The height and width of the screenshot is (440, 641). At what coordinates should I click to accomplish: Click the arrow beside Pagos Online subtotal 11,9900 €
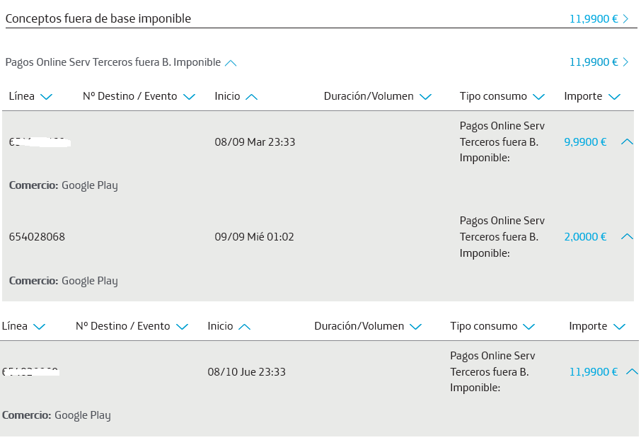point(625,62)
